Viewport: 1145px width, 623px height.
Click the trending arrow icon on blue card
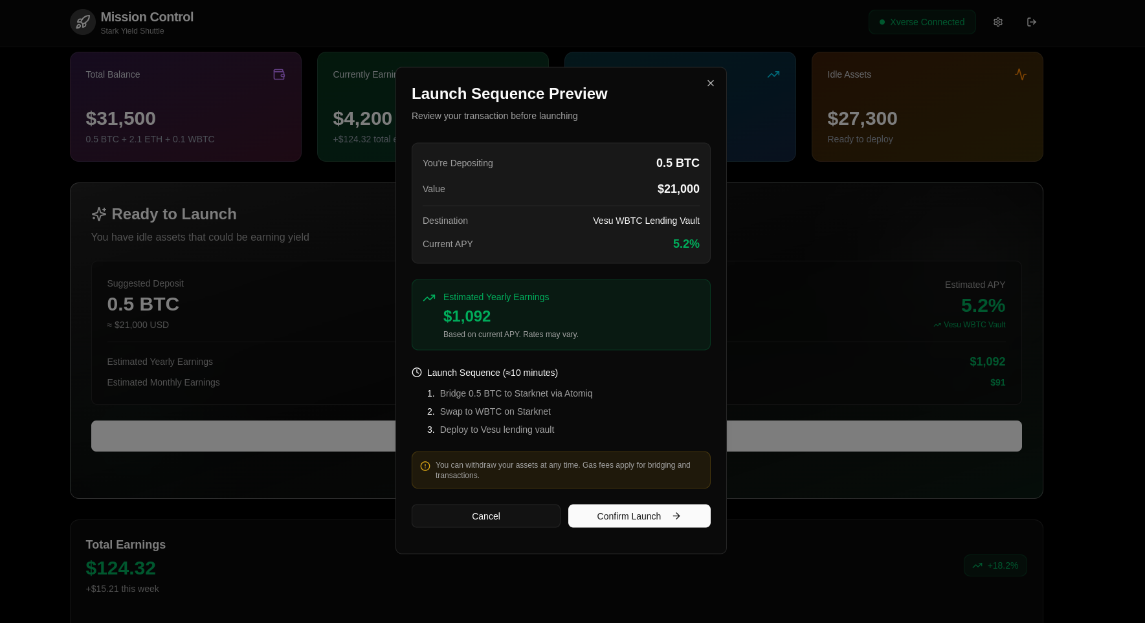(773, 74)
